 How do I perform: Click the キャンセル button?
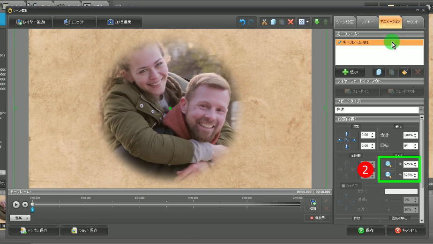click(x=406, y=230)
